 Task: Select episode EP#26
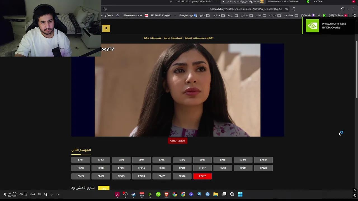coord(182,176)
